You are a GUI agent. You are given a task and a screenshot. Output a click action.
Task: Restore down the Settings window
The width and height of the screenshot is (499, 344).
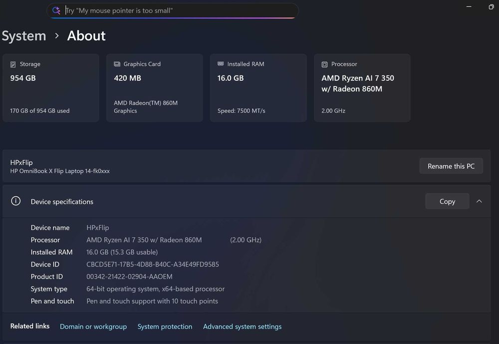coord(491,6)
